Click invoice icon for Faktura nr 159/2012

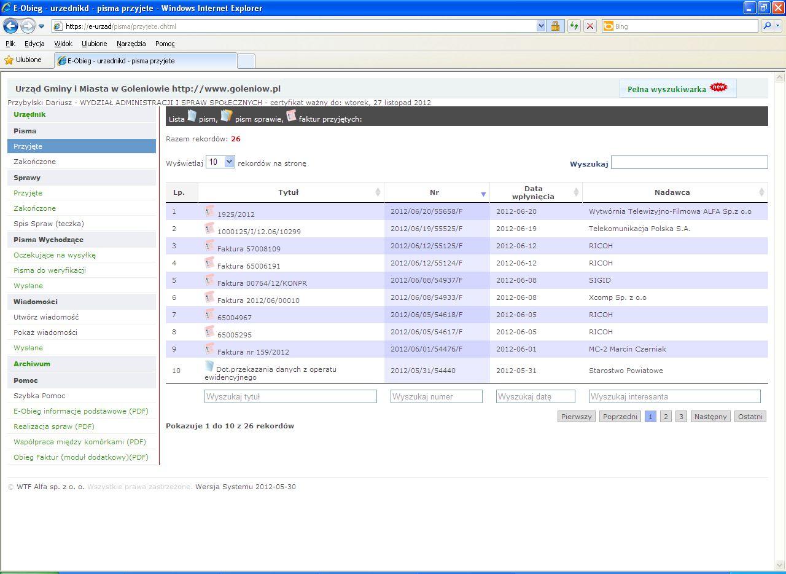click(209, 348)
